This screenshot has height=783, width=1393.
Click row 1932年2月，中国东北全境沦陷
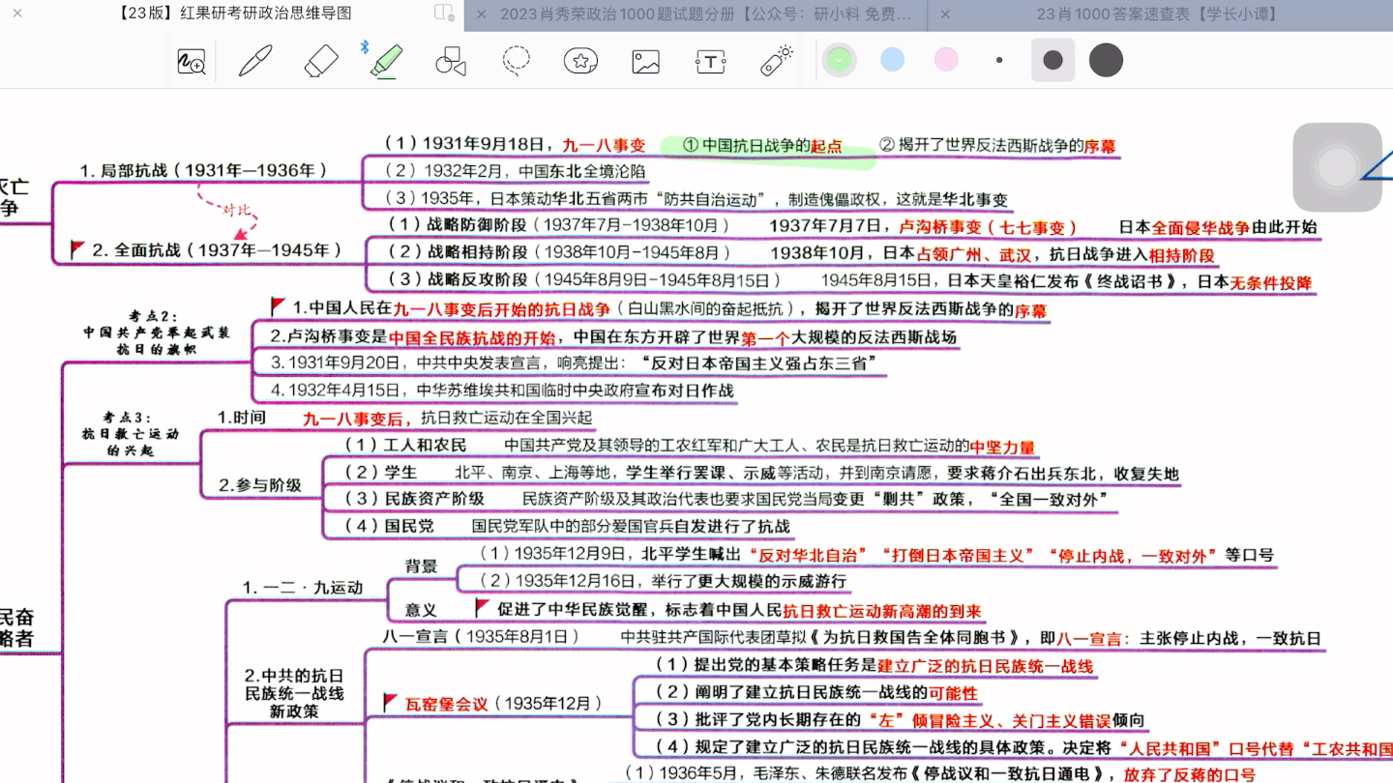515,171
